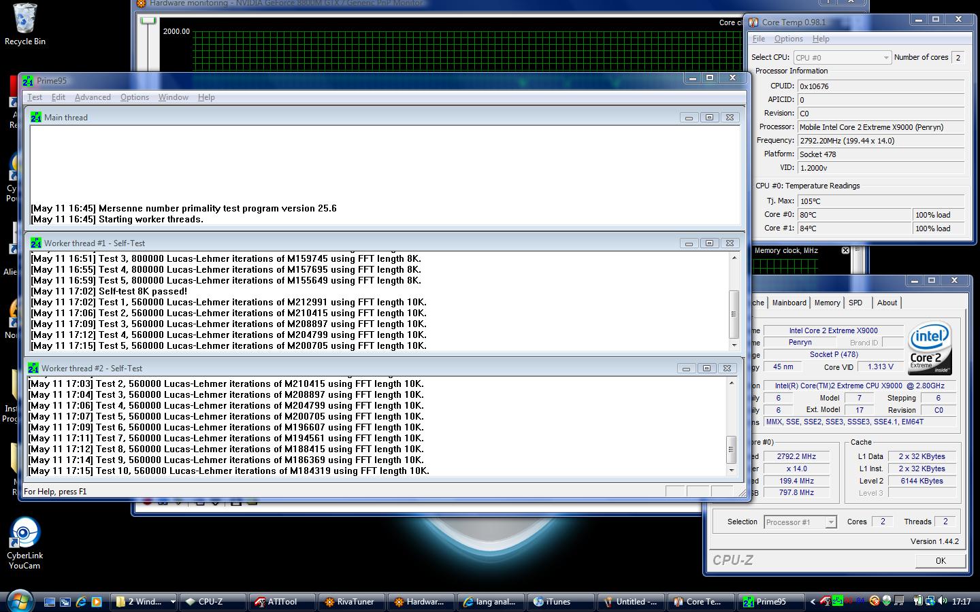Click Worker thread #1 window icon
Screen dimensions: 980x612
point(36,243)
